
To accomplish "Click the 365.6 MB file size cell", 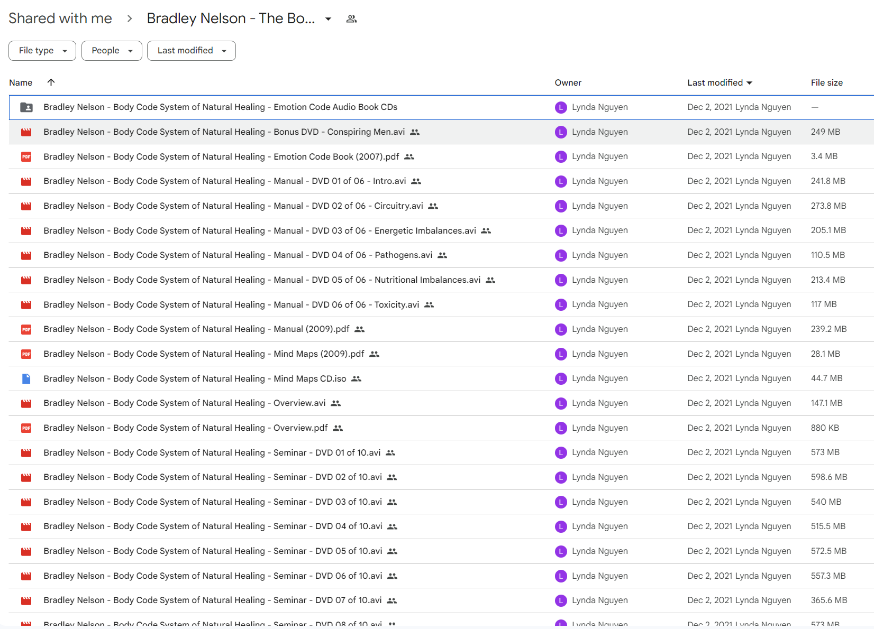I will point(829,600).
